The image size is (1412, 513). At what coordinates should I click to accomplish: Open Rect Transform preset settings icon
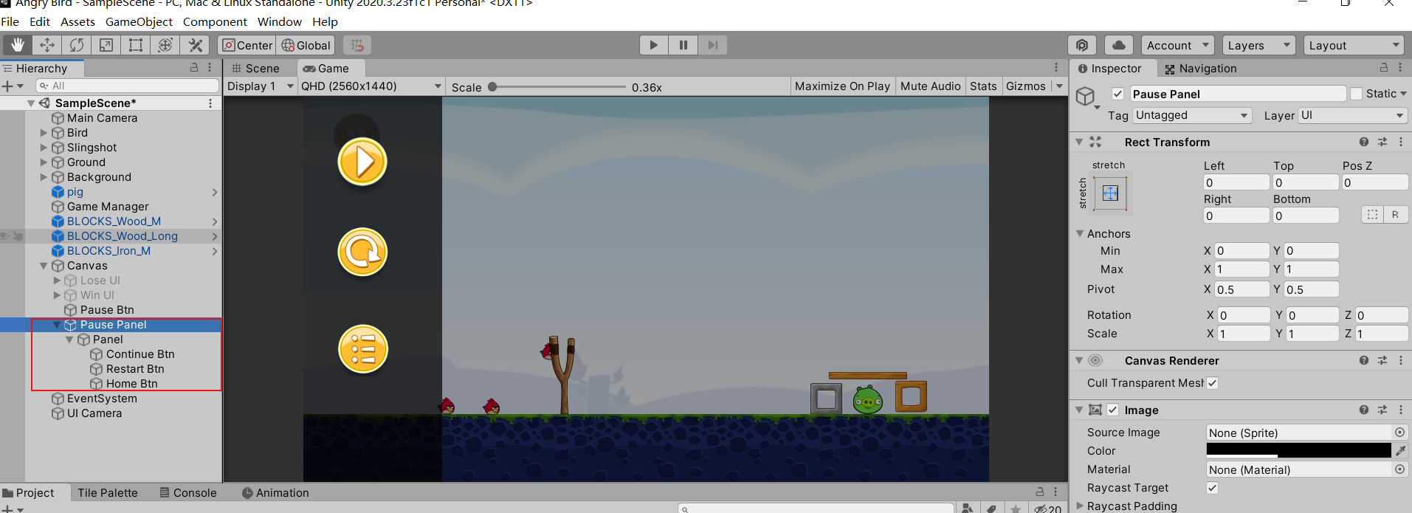(1382, 142)
